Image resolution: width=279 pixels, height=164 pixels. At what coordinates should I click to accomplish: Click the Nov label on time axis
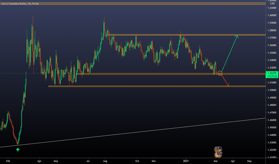click(154, 161)
